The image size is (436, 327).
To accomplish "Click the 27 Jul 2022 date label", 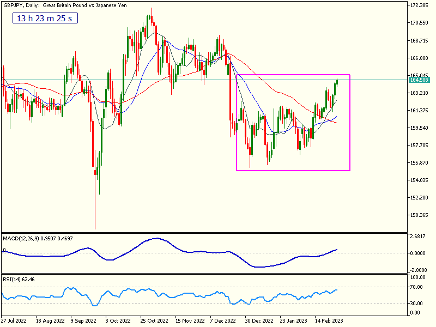I will point(14,321).
